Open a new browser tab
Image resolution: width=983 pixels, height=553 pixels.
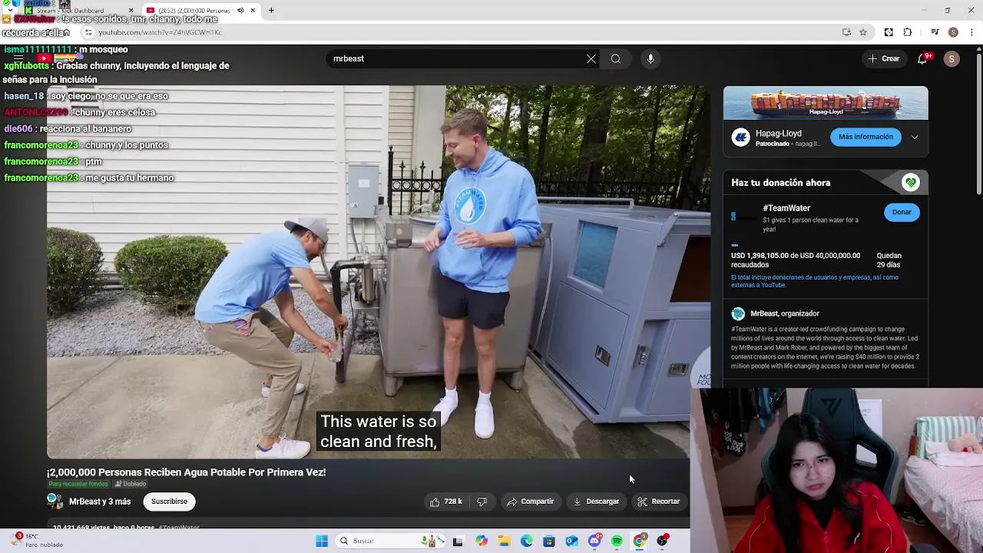tap(271, 11)
